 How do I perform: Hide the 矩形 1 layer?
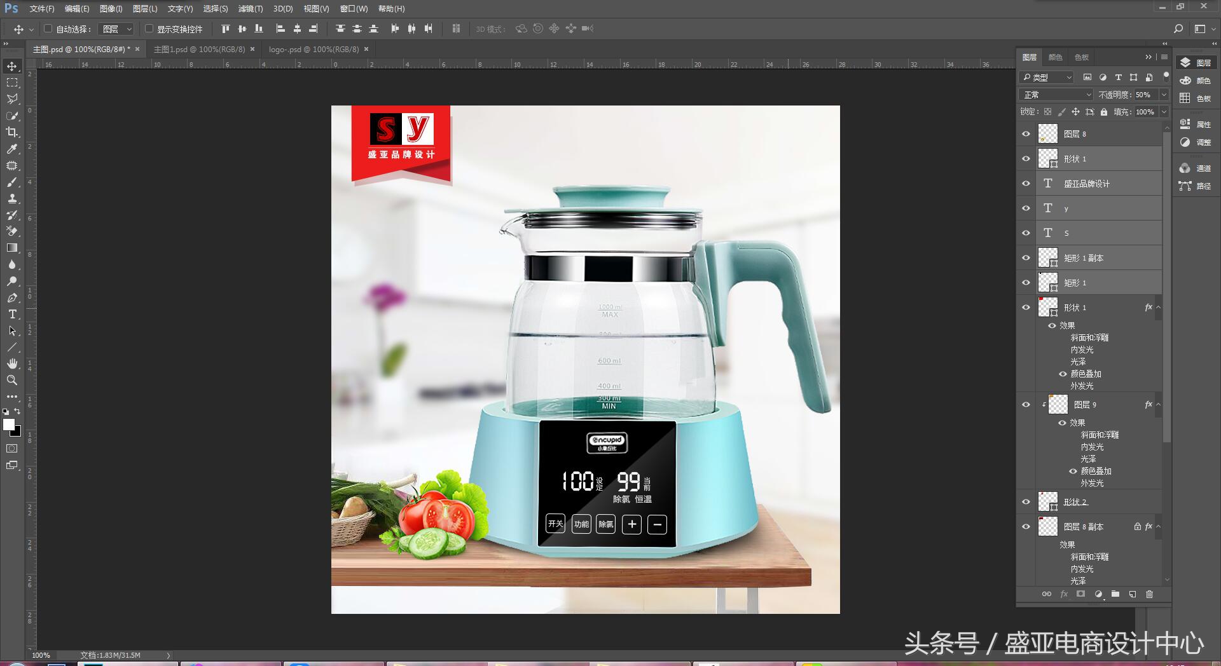pos(1026,282)
